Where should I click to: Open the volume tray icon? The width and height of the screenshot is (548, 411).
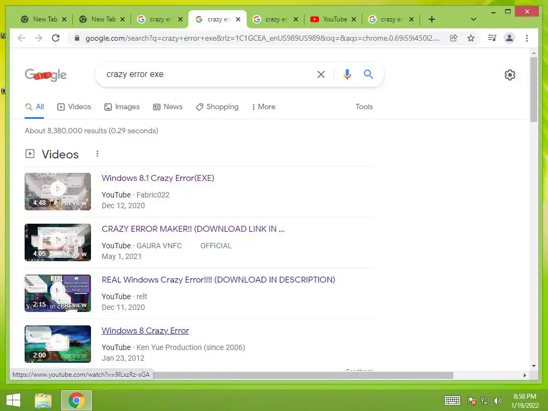tap(497, 401)
